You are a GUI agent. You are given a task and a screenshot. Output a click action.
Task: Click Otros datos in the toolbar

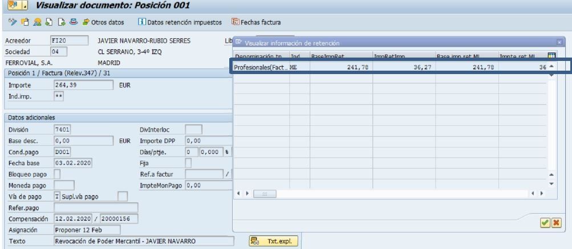pos(103,22)
